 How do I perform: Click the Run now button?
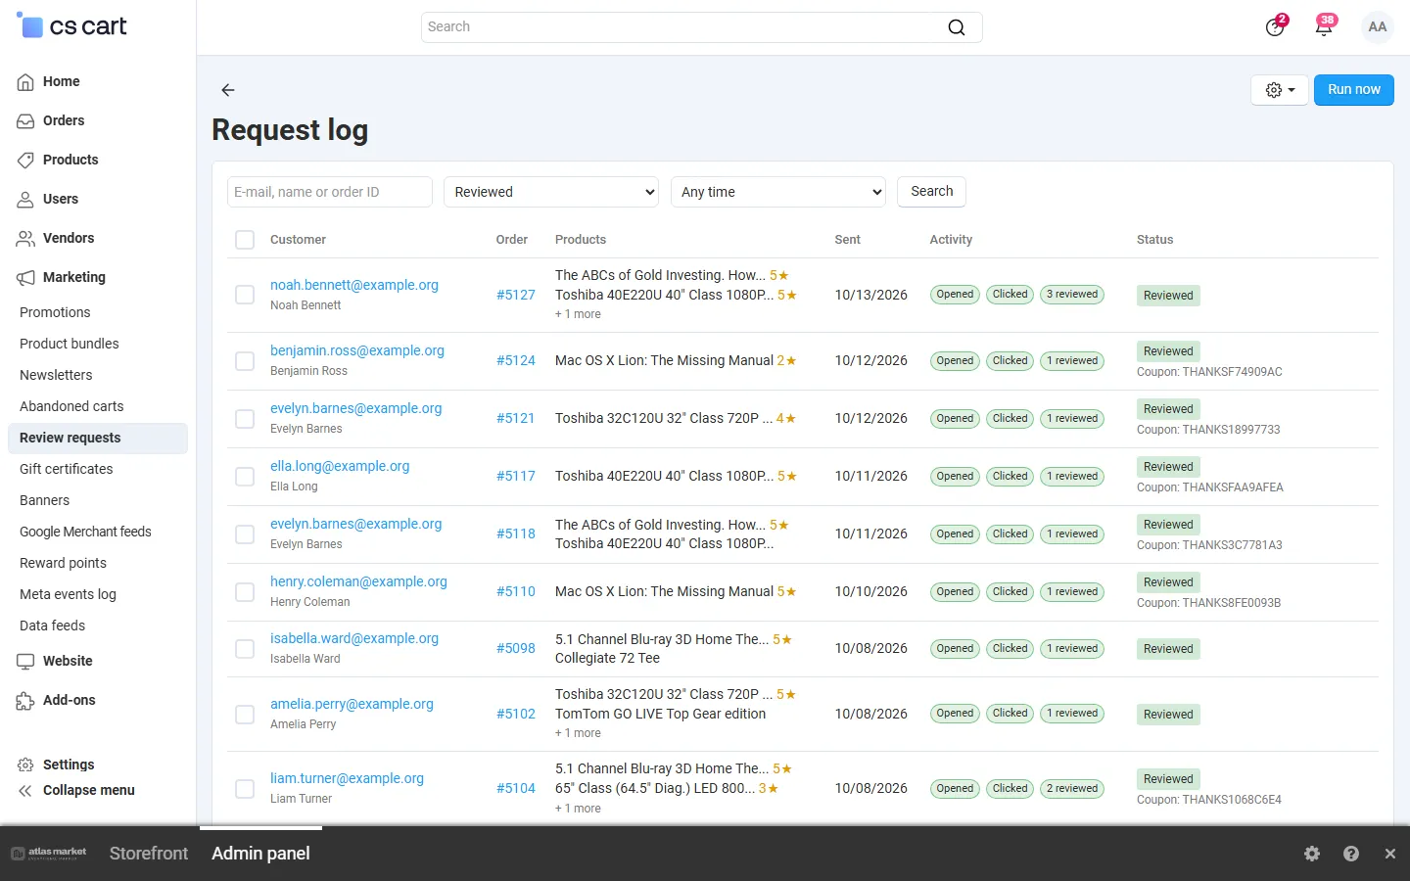tap(1354, 90)
